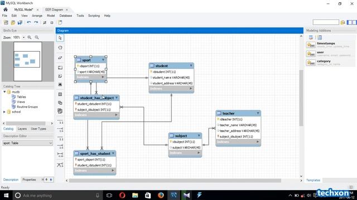
Task: Expand Indexes in student table
Action: pos(191,88)
